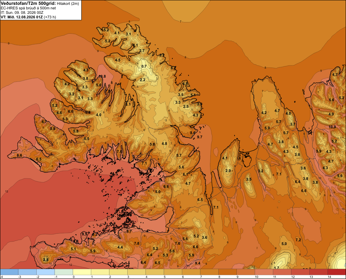346x279 pixels.
Task: Click the 9.7 label near the east coast
Action: pos(200,137)
